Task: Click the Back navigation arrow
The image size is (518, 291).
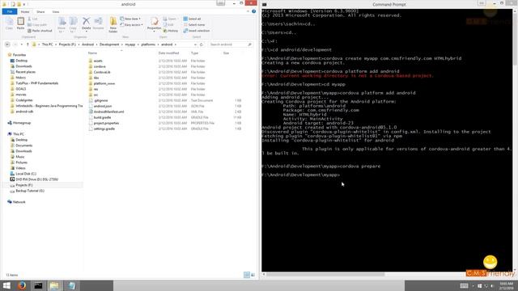Action: coord(7,44)
